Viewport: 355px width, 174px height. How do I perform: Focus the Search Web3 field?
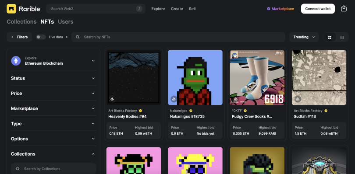click(x=96, y=9)
